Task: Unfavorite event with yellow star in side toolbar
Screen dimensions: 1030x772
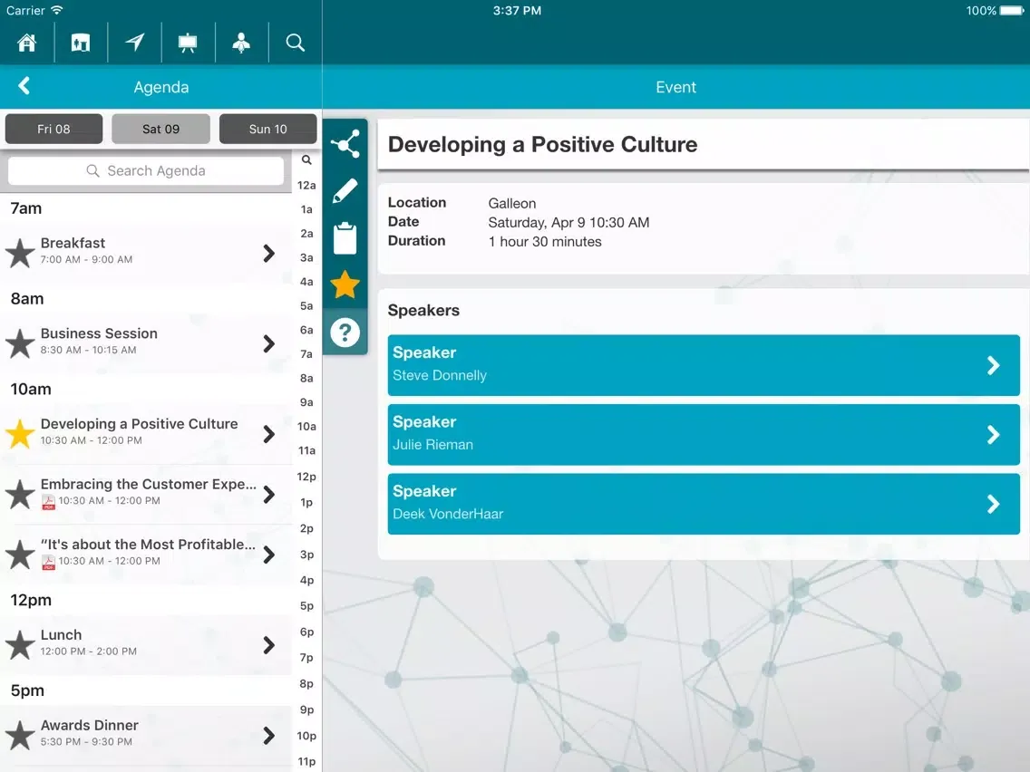Action: pos(345,285)
